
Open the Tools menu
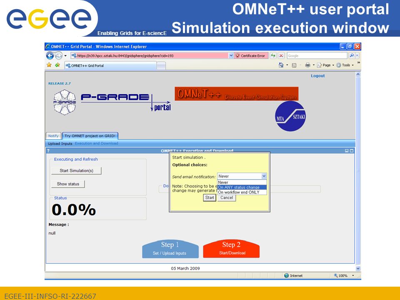pyautogui.click(x=345, y=65)
